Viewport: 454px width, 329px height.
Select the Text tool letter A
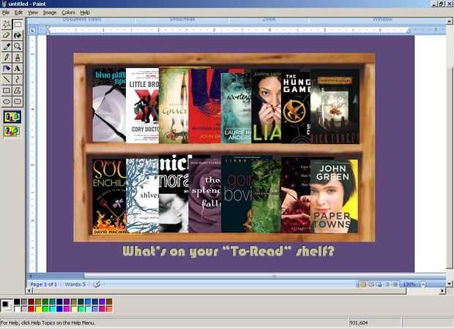[x=18, y=68]
